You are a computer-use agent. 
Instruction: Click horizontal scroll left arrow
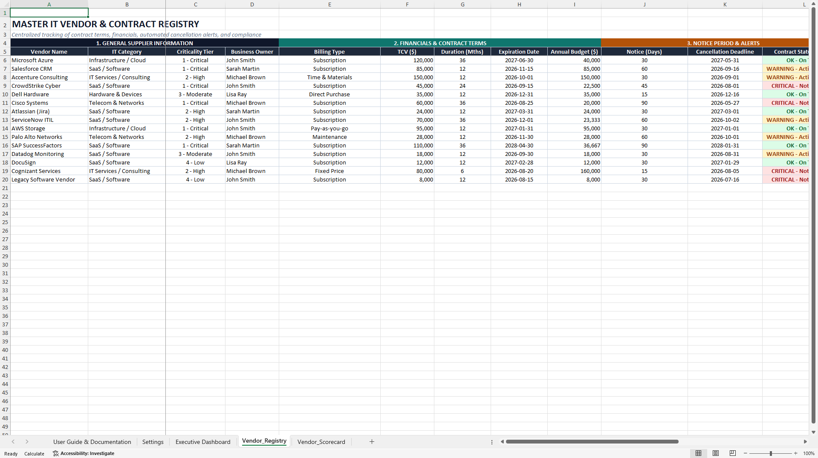[x=502, y=442]
